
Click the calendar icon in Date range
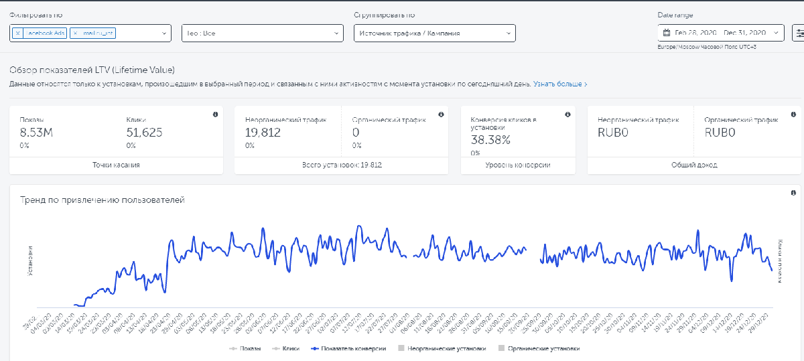coord(667,33)
